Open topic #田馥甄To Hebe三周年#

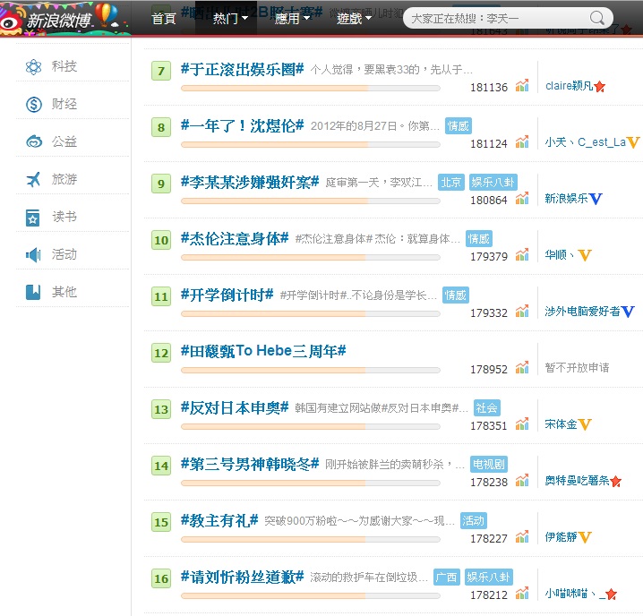(263, 352)
